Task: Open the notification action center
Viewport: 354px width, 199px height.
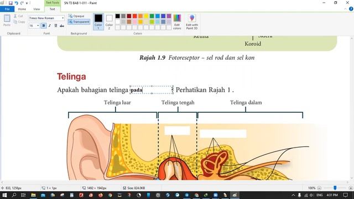Action: click(345, 195)
